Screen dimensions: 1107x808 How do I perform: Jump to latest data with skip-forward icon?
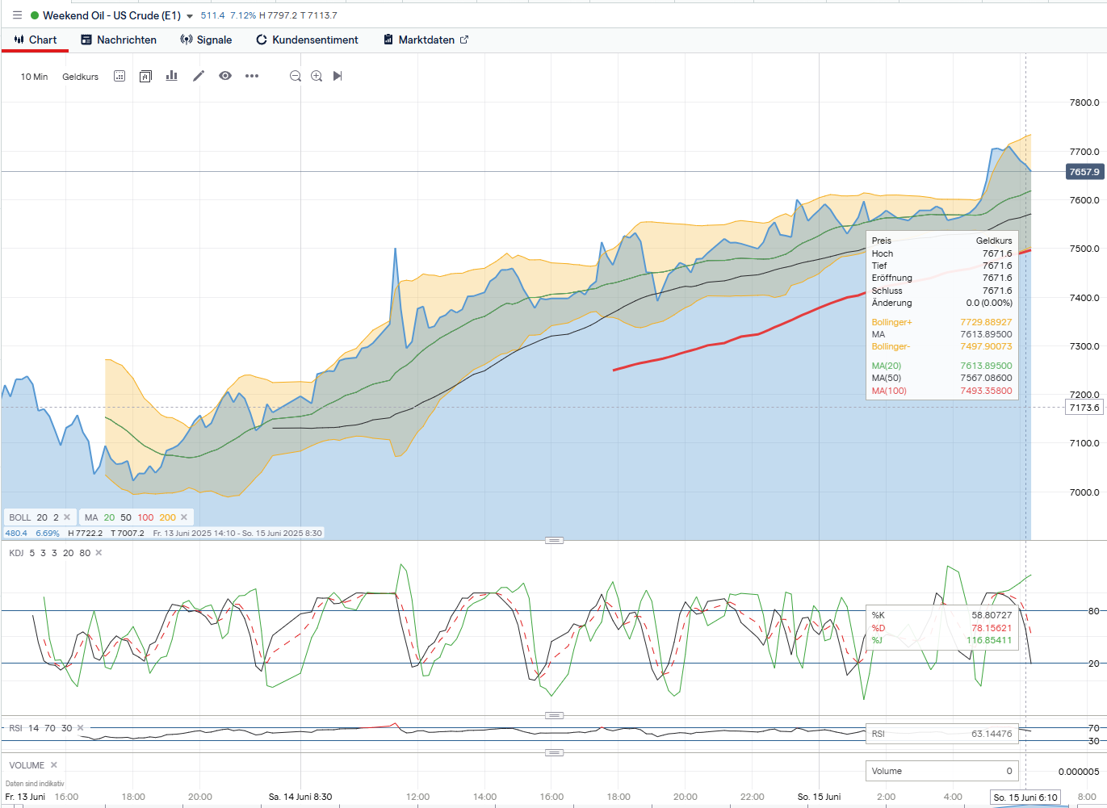(338, 76)
